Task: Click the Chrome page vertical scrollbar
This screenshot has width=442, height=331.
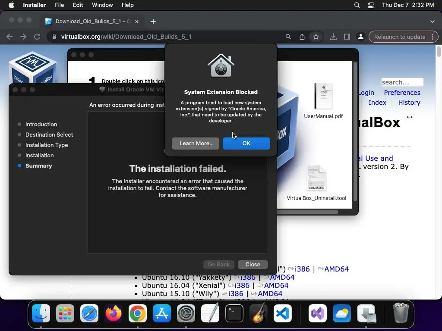Action: 439,52
